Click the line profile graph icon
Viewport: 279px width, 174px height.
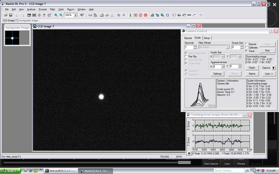[194, 15]
